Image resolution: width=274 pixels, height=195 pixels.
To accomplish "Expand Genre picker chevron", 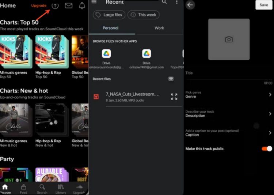I will (270, 95).
